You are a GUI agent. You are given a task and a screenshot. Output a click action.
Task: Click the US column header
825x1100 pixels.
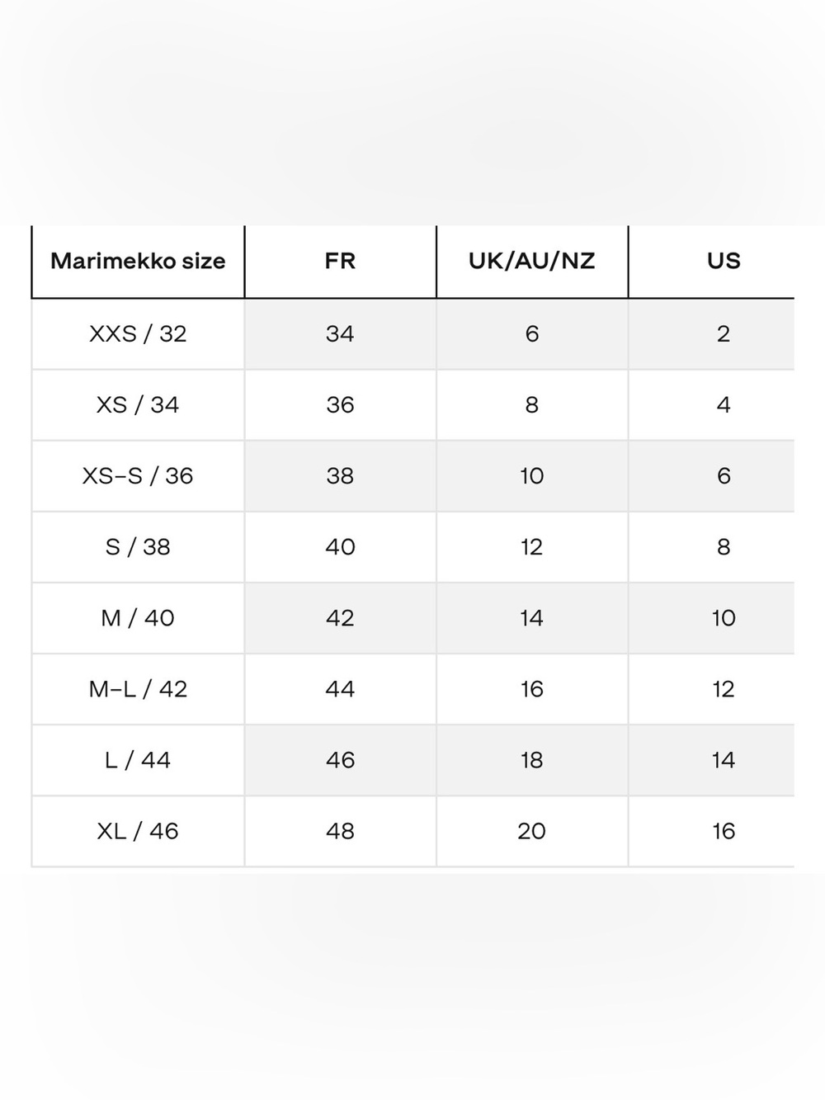tap(724, 261)
